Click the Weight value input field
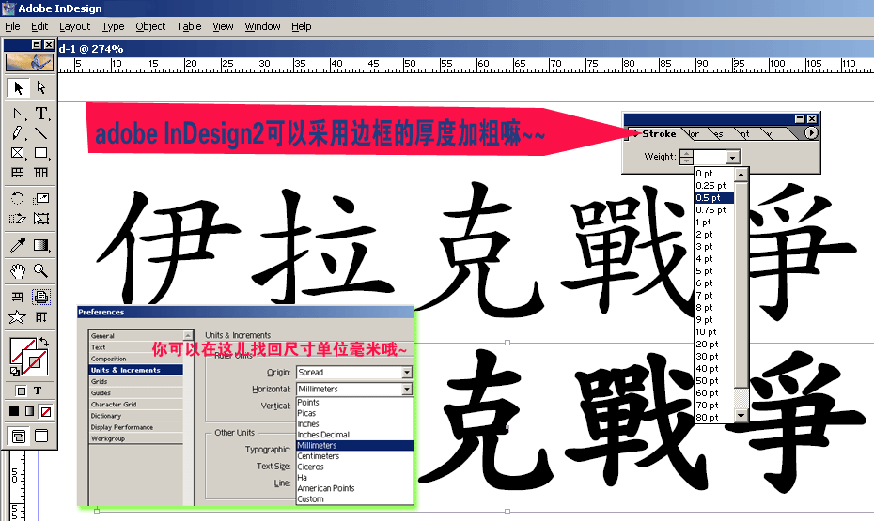The image size is (874, 521). (710, 157)
